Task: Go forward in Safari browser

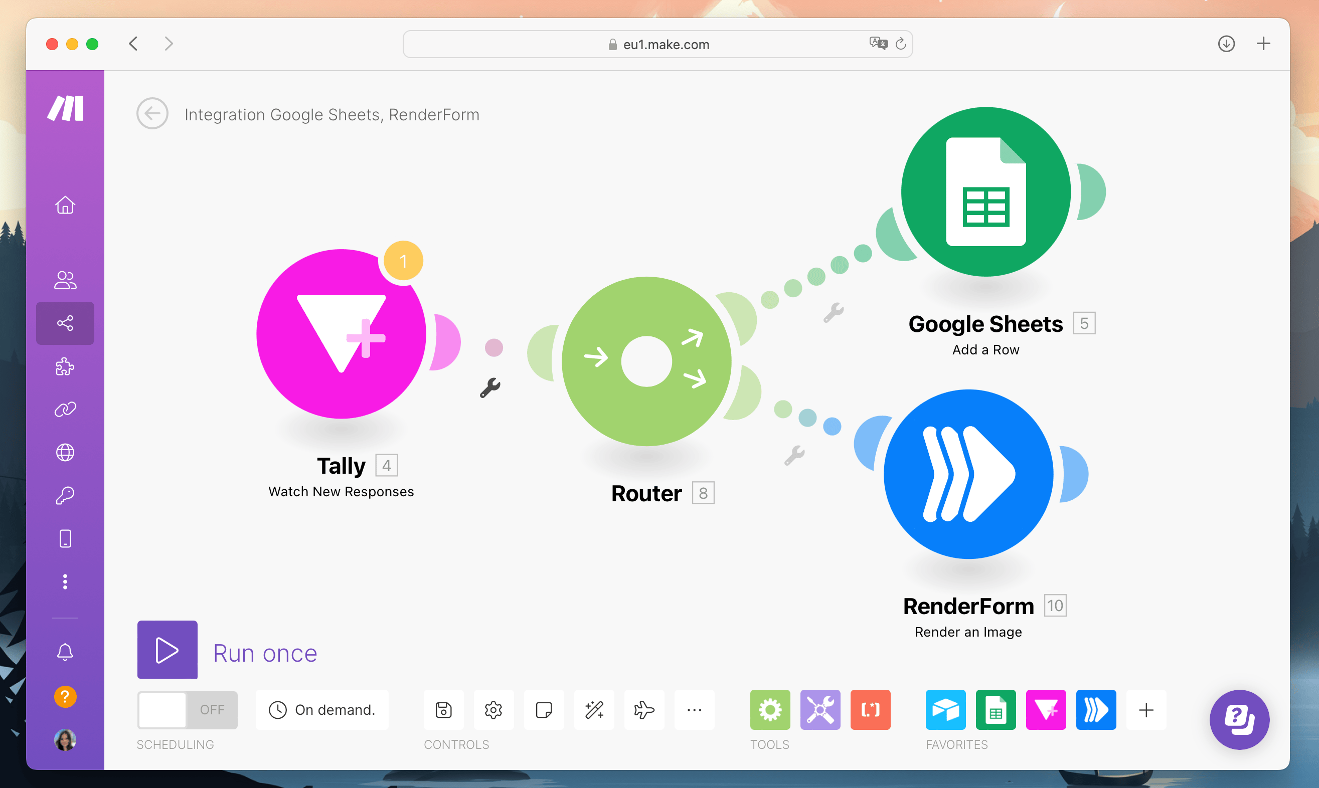Action: coord(169,44)
